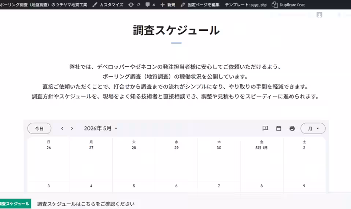Open the 月 view selector dropdown

pos(313,128)
